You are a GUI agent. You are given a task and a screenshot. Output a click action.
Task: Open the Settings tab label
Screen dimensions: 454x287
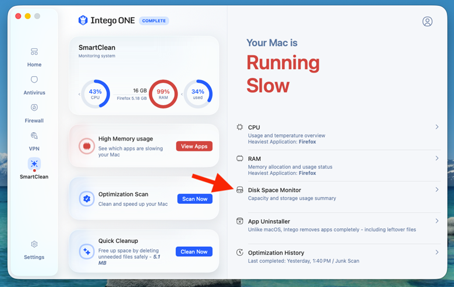coord(34,257)
